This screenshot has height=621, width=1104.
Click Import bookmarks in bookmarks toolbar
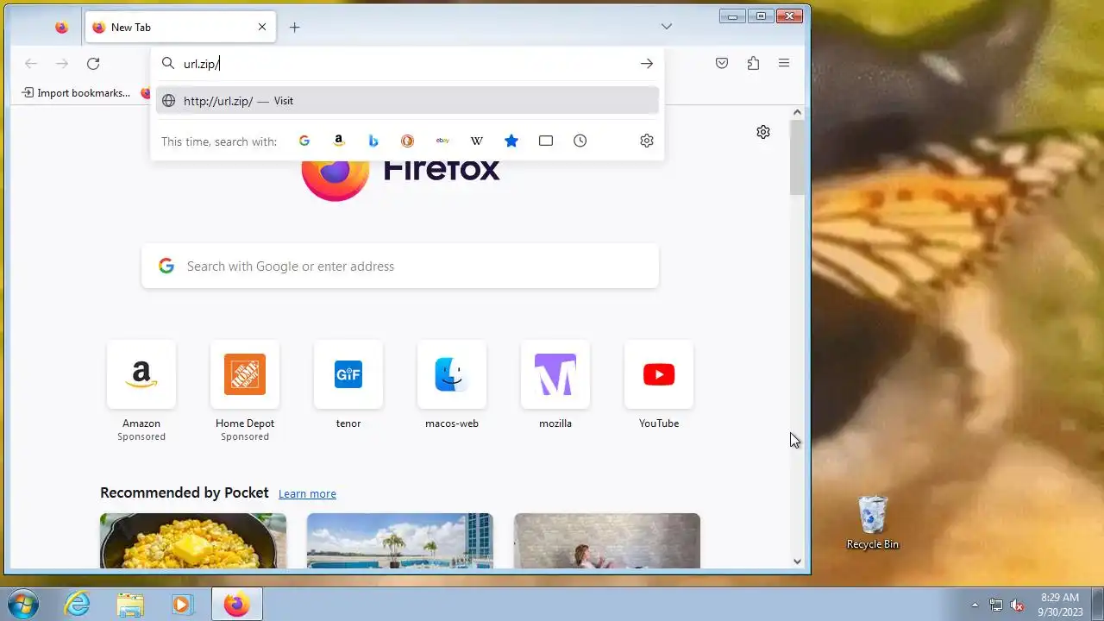pyautogui.click(x=76, y=92)
